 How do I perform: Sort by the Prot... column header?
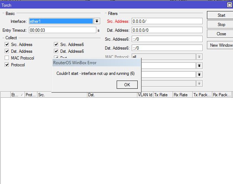click(31, 95)
